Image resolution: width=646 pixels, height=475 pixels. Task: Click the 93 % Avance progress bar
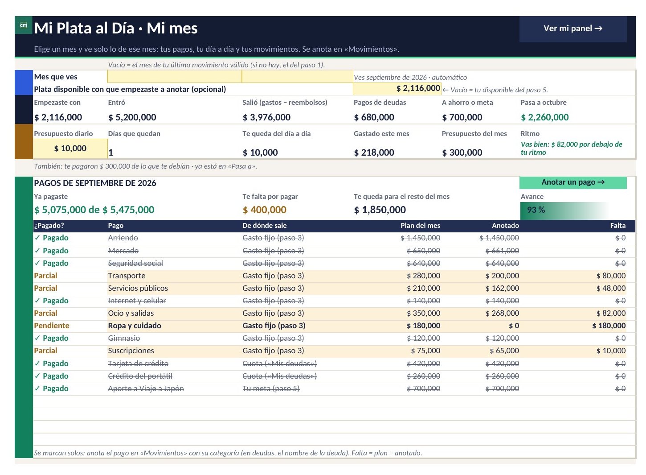click(564, 210)
